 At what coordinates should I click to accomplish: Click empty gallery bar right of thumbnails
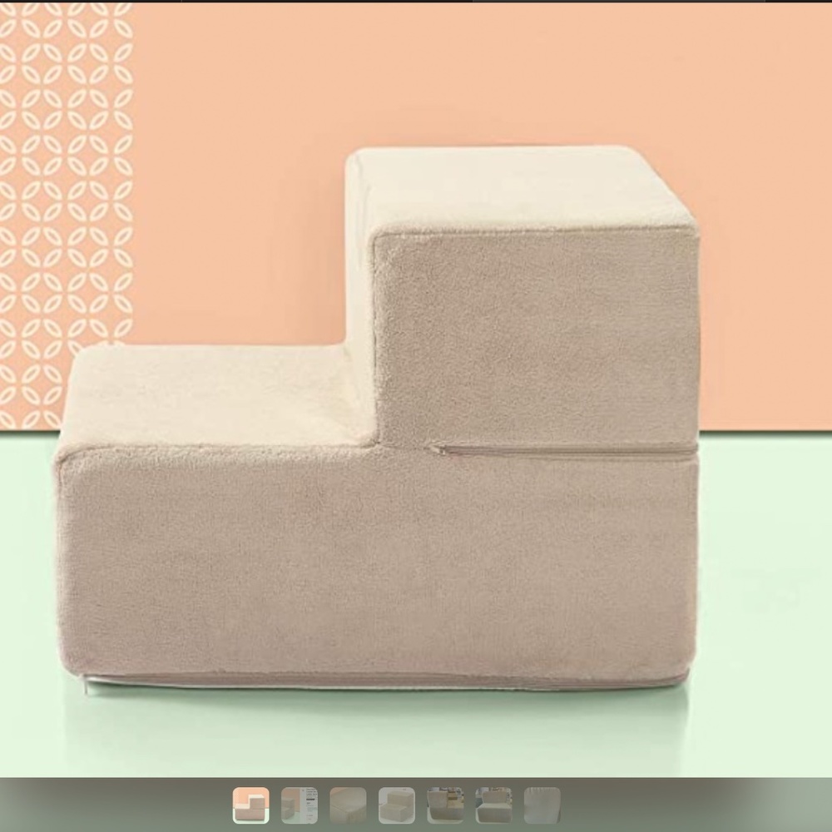click(x=699, y=805)
